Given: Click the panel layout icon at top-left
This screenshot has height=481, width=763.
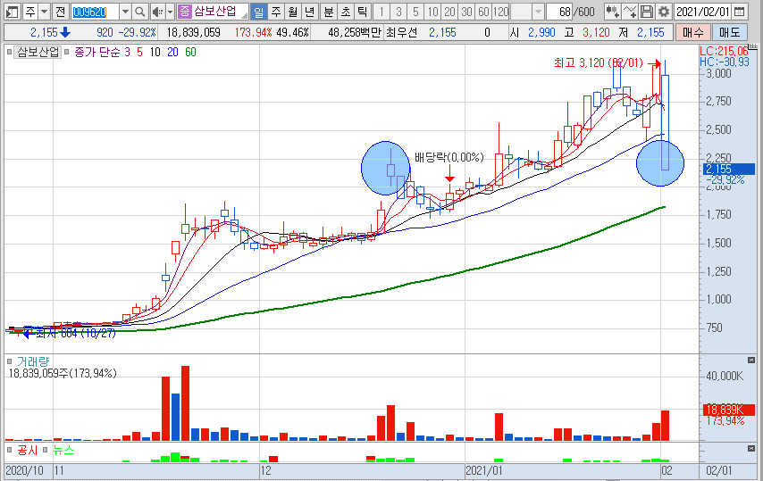Looking at the screenshot, I should coord(12,12).
